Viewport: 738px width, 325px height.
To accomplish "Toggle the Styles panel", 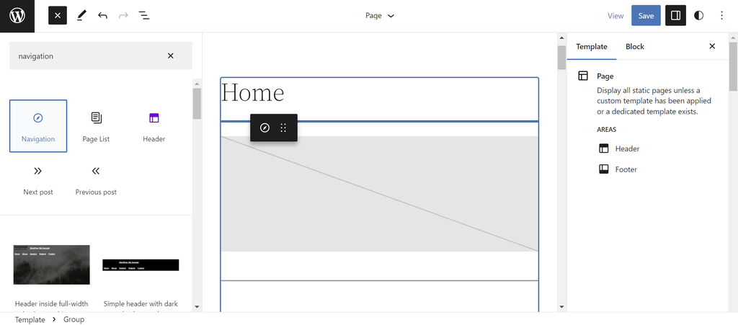I will [698, 16].
